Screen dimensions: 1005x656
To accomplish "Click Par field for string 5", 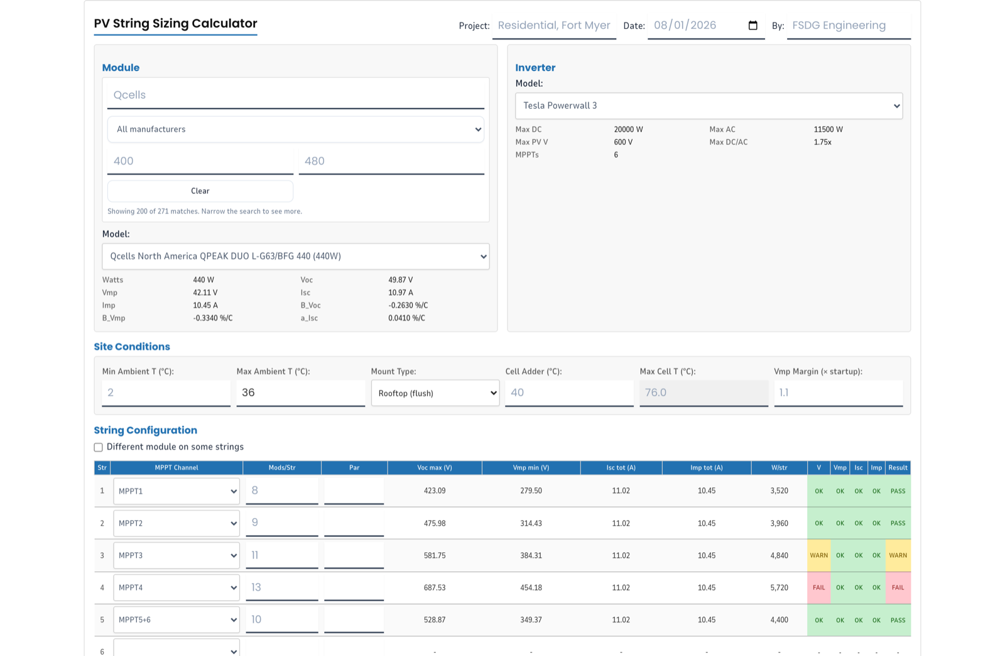I will coord(354,620).
